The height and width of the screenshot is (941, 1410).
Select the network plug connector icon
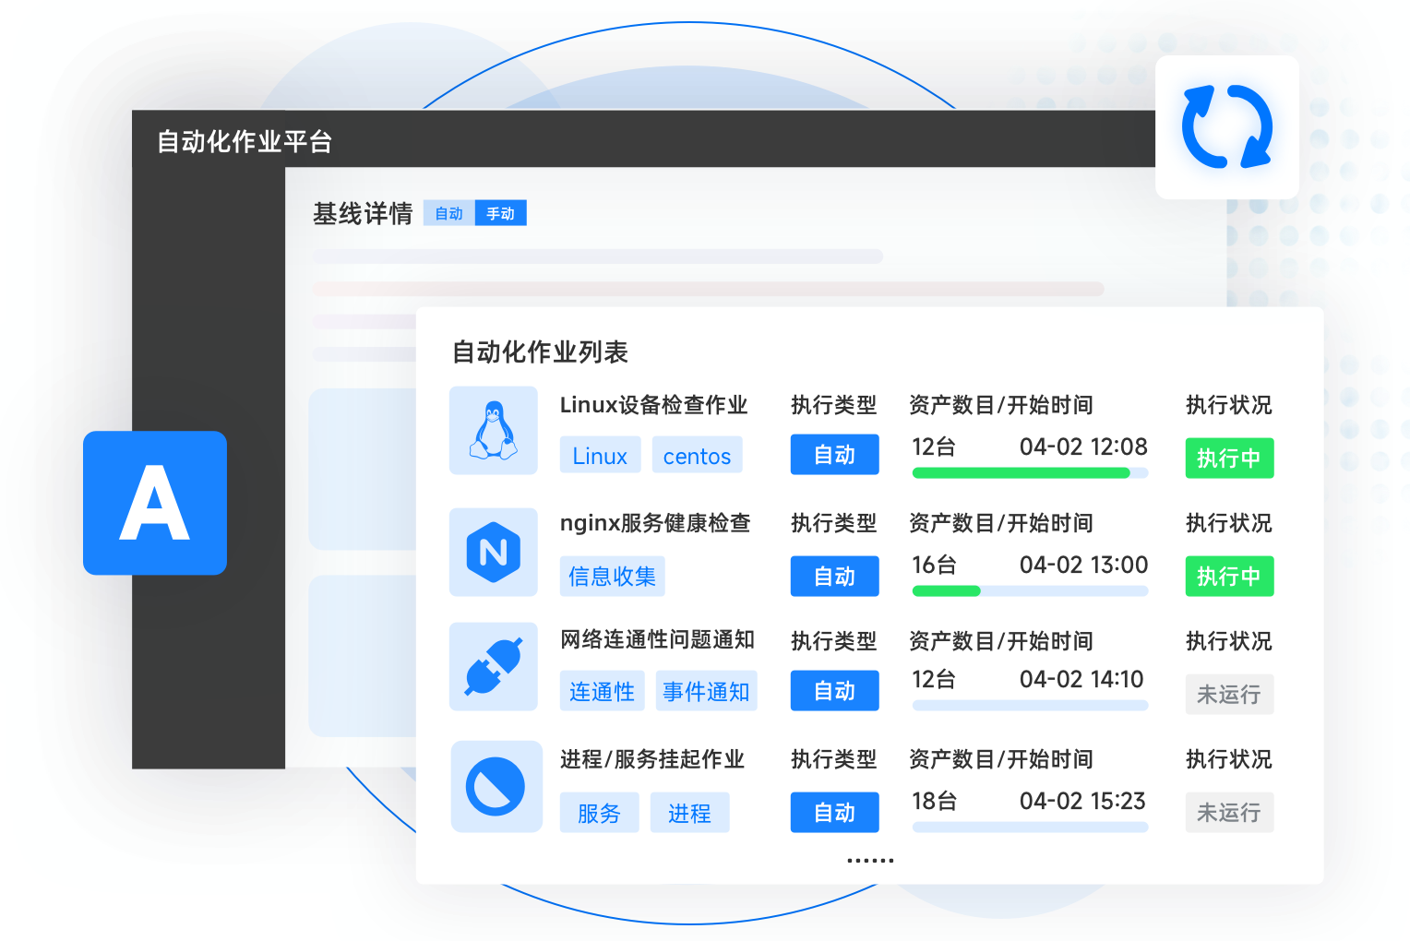click(494, 667)
